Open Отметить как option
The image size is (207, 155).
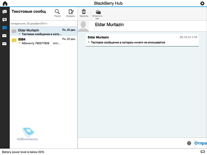click(97, 14)
